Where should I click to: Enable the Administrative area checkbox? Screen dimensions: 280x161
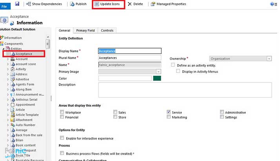(x=222, y=112)
